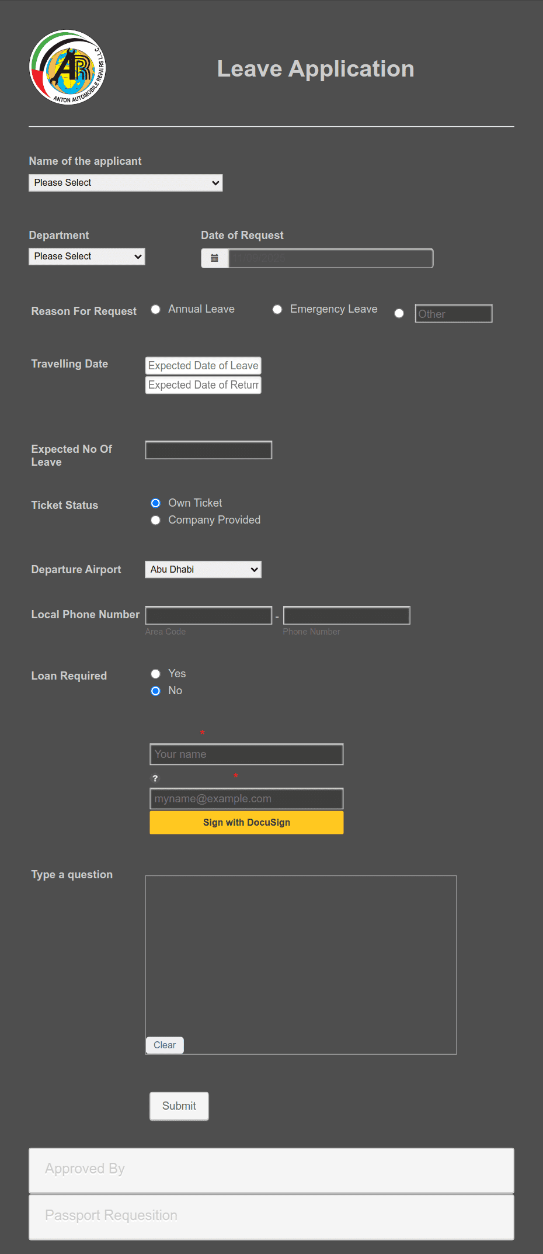Image resolution: width=543 pixels, height=1254 pixels.
Task: Click the Name of the applicant label
Action: point(85,161)
